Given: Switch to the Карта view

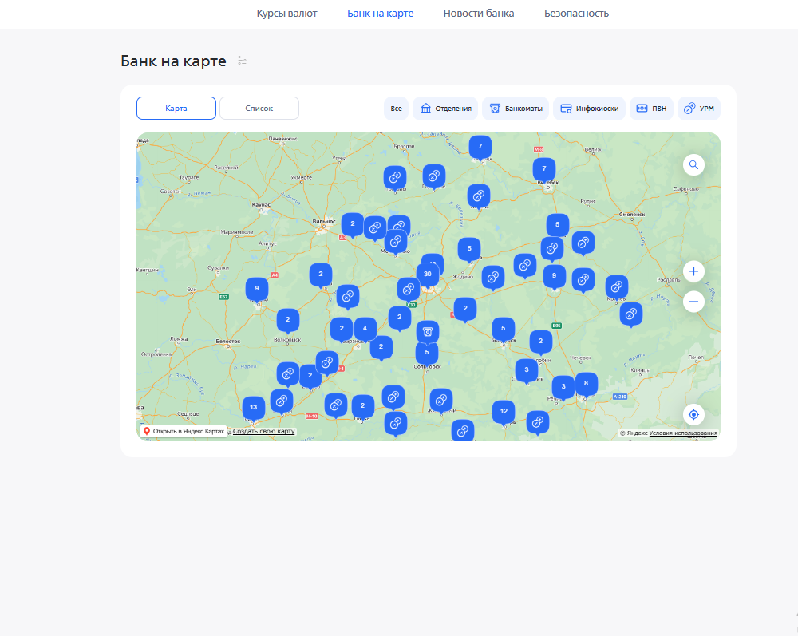Looking at the screenshot, I should click(176, 108).
